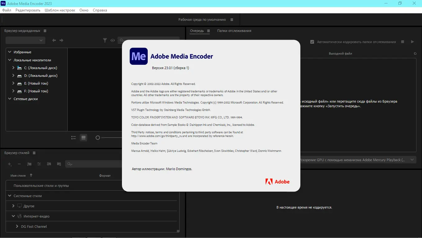This screenshot has width=422, height=238.
Task: Click the forward arrow in the Media Browser
Action: coord(61,40)
